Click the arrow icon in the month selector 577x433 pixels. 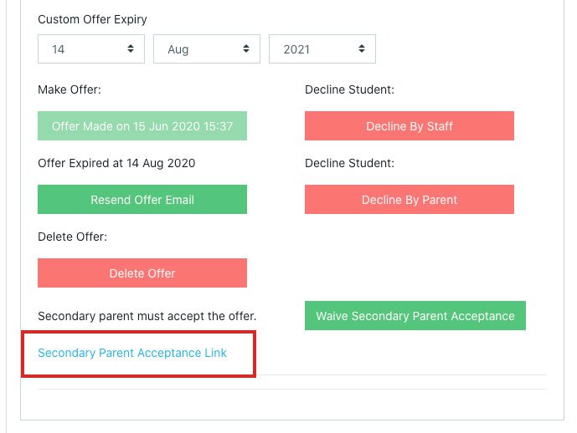(x=246, y=49)
